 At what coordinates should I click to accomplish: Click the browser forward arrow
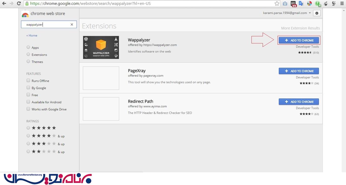(x=11, y=4)
